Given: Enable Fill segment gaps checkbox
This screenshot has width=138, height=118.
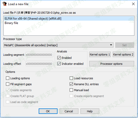Looking at the screenshot, I should pos(7,84).
